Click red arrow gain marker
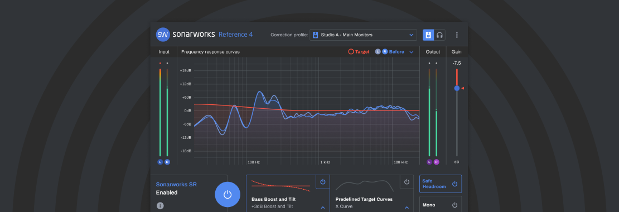Image resolution: width=619 pixels, height=212 pixels. pyautogui.click(x=462, y=88)
